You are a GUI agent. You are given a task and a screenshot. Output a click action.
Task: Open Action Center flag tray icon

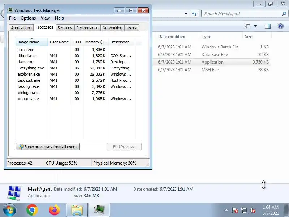point(235,210)
